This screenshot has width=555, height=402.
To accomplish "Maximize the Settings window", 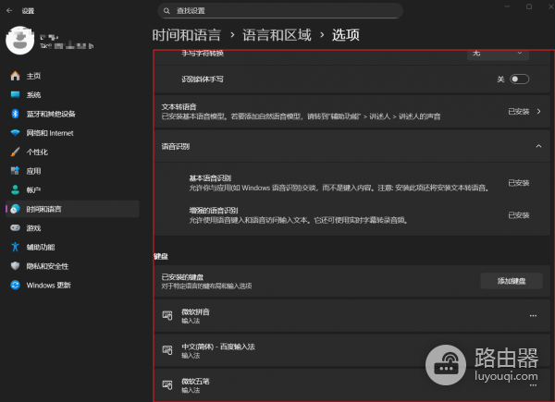I will 529,6.
